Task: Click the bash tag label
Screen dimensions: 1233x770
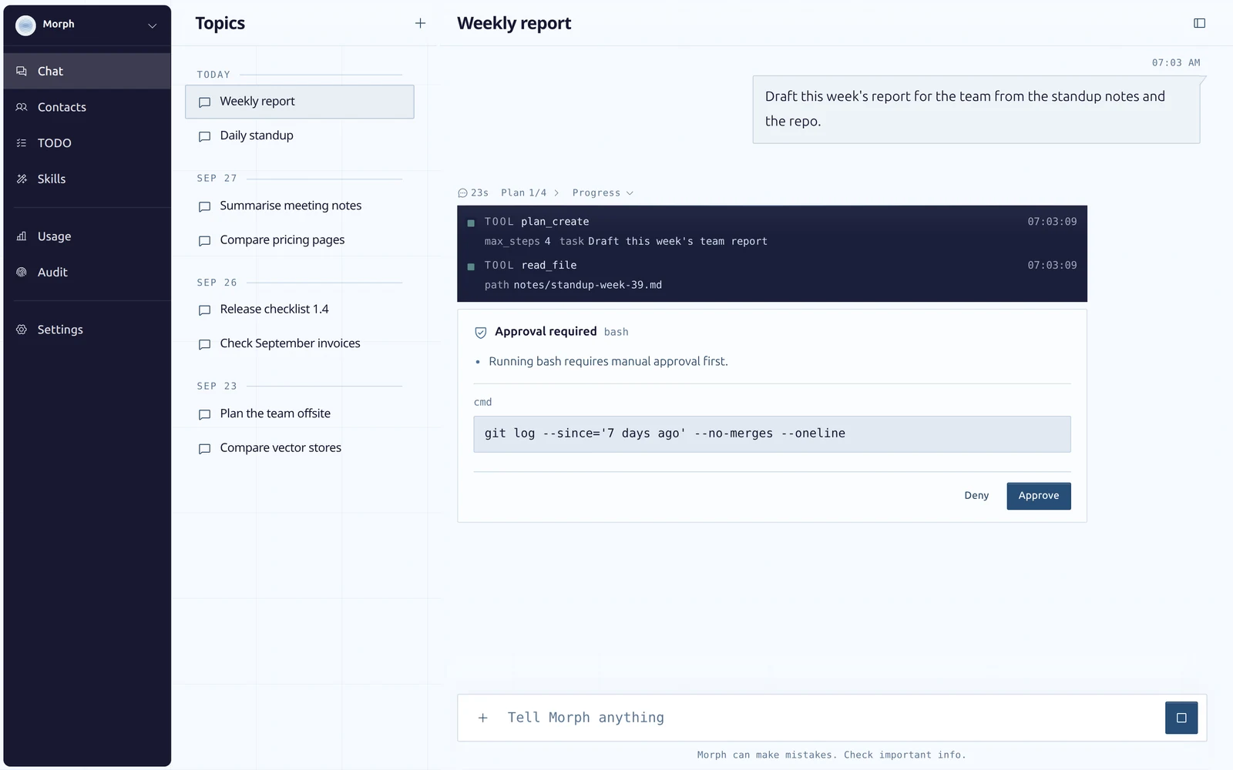Action: click(616, 332)
